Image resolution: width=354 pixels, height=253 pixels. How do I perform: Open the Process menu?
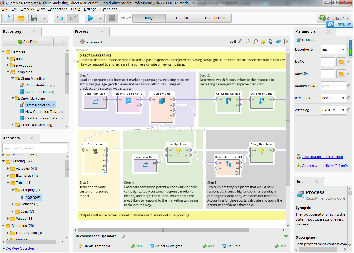click(28, 9)
